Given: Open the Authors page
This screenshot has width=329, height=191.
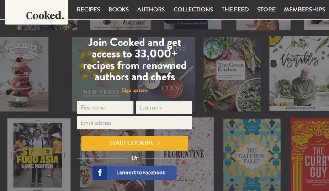Looking at the screenshot, I should click(x=151, y=10).
